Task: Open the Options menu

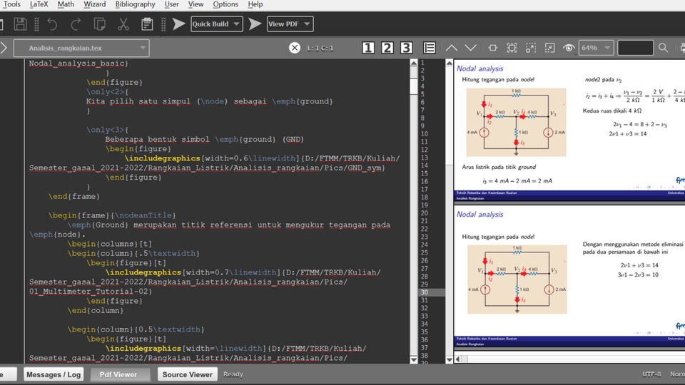Action: click(225, 4)
